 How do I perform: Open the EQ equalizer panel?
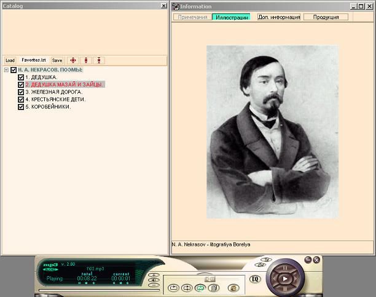pos(256,279)
